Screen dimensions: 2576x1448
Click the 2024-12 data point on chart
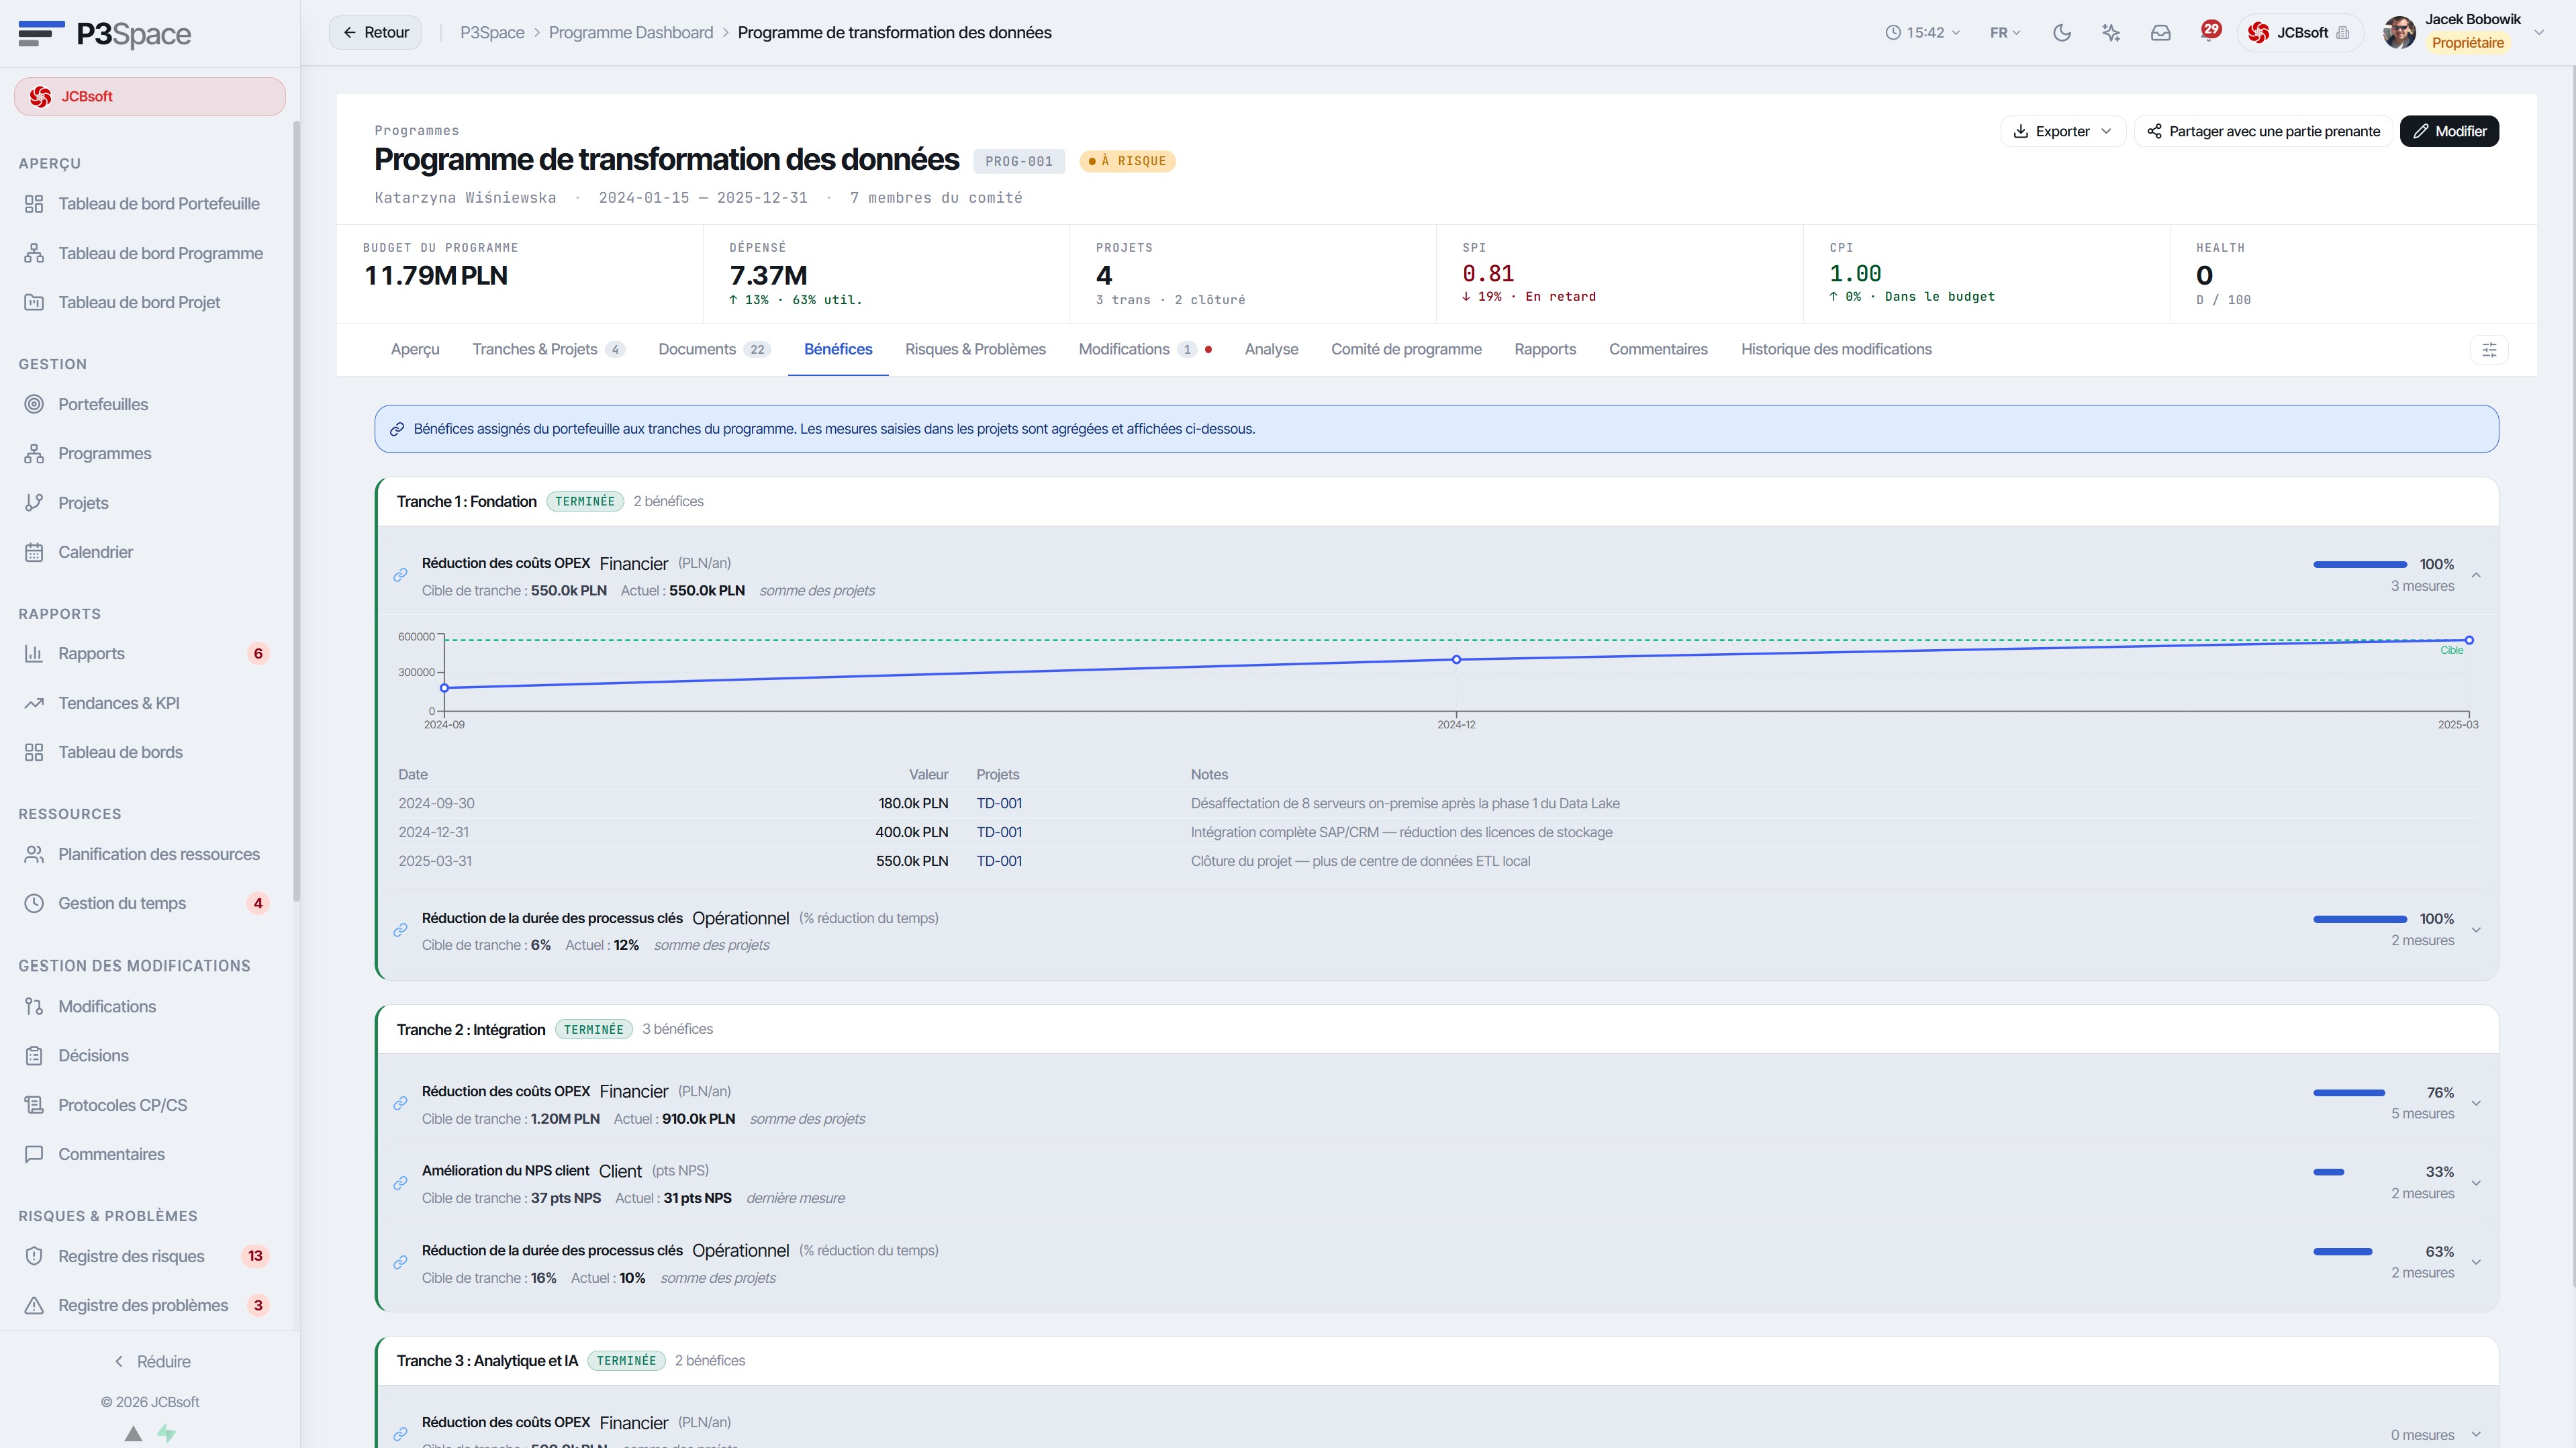(1456, 660)
